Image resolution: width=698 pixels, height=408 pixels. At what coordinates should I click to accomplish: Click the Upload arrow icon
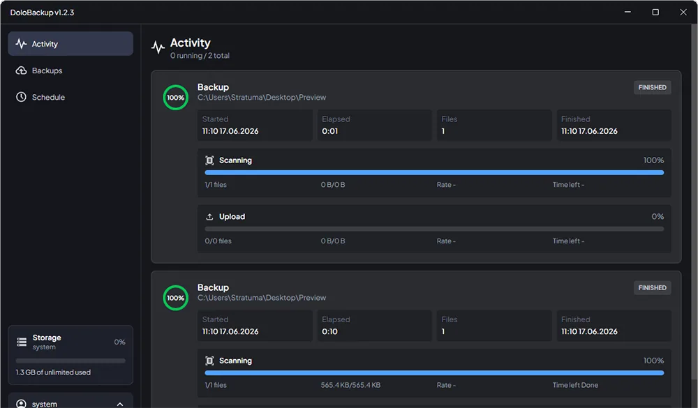(x=209, y=217)
